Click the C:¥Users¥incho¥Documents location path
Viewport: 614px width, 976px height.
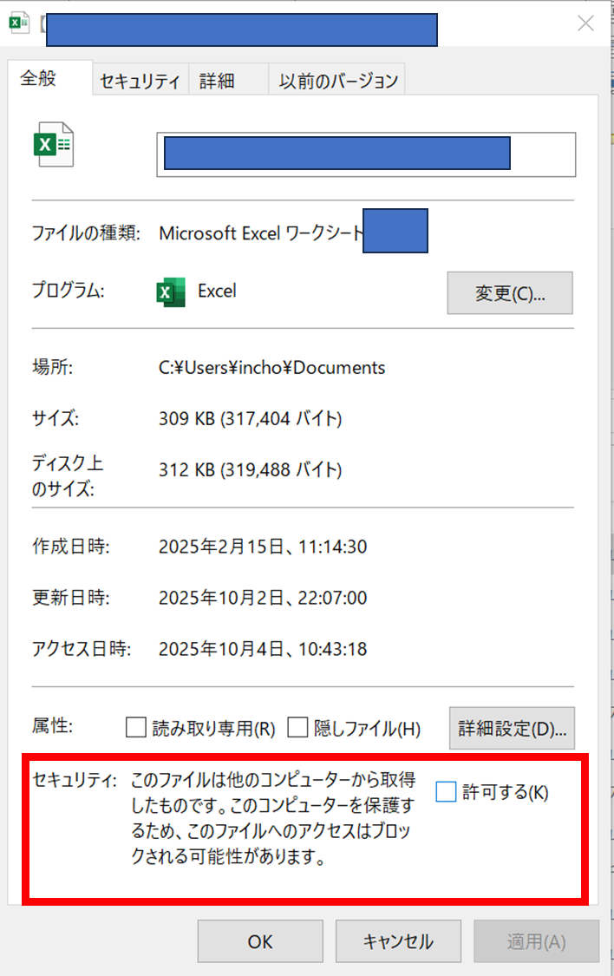point(272,368)
